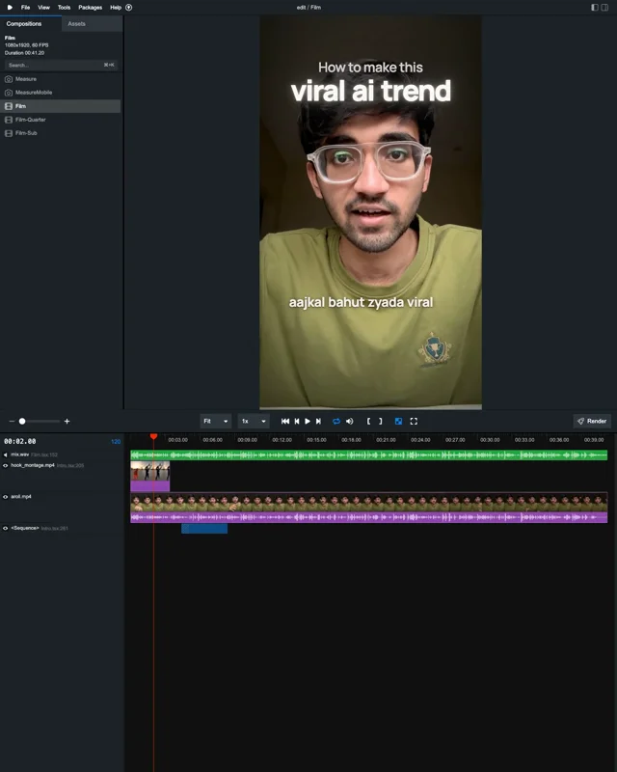617x772 pixels.
Task: Step back one frame
Action: [x=297, y=422]
